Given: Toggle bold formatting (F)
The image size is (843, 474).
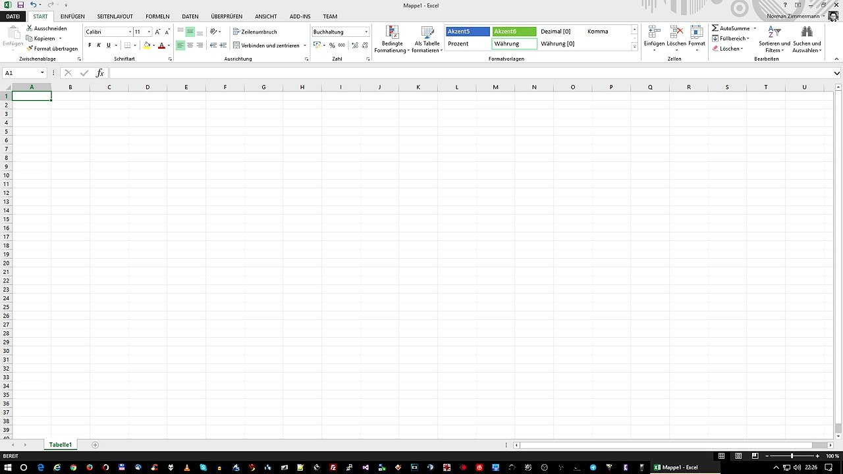Looking at the screenshot, I should pos(90,45).
